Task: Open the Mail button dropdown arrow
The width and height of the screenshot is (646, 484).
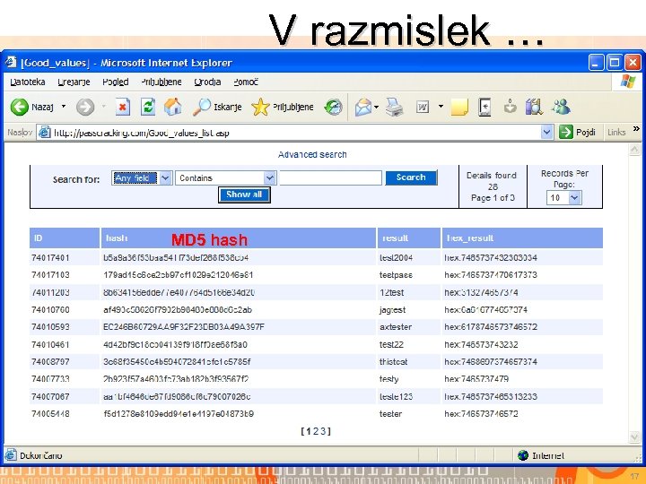Action: (377, 107)
